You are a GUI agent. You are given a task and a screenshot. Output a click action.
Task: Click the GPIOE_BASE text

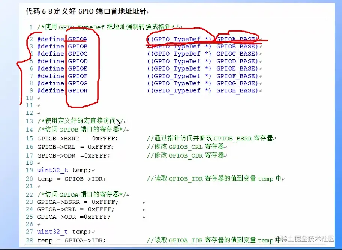coord(235,69)
